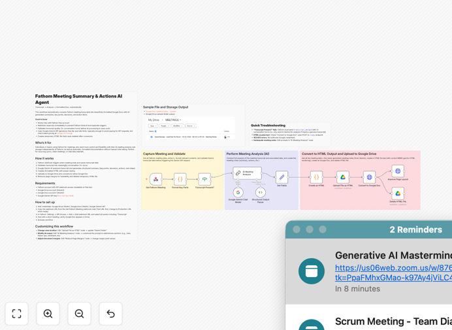The width and height of the screenshot is (452, 330).
Task: Click the Capture Meeting and Validate section title
Action: point(165,154)
